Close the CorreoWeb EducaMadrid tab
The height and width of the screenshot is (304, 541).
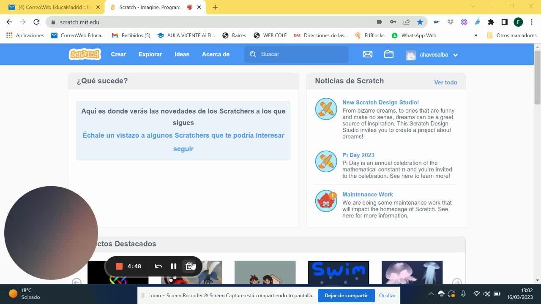pos(98,7)
